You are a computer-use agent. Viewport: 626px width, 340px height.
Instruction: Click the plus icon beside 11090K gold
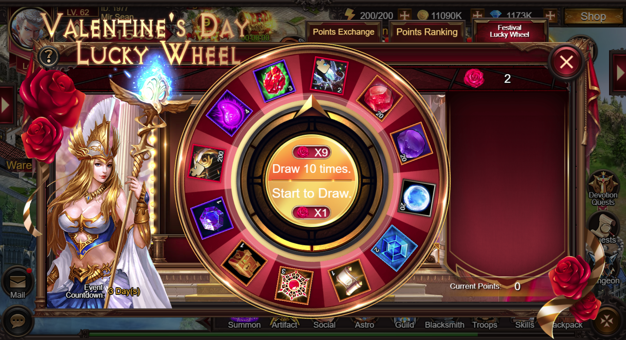tap(477, 15)
